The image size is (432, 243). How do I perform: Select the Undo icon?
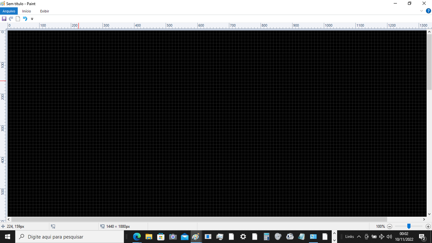point(25,19)
